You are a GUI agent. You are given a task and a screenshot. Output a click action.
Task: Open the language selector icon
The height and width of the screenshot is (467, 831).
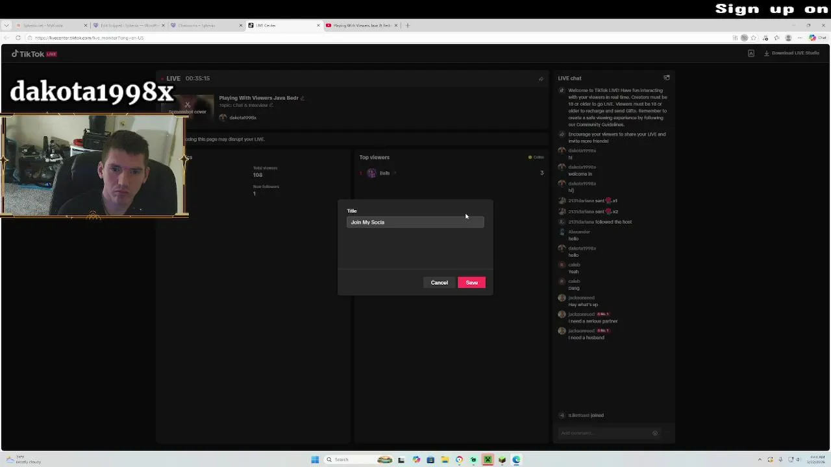[751, 53]
